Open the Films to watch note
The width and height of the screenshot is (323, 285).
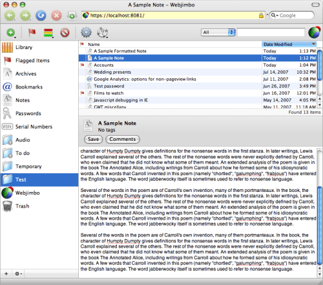pyautogui.click(x=198, y=93)
